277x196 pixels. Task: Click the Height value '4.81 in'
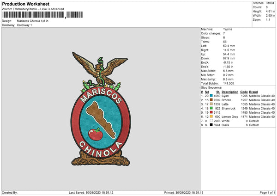coord(270,11)
